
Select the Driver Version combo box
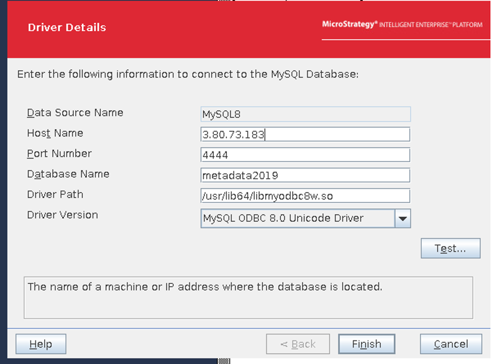[x=298, y=218]
